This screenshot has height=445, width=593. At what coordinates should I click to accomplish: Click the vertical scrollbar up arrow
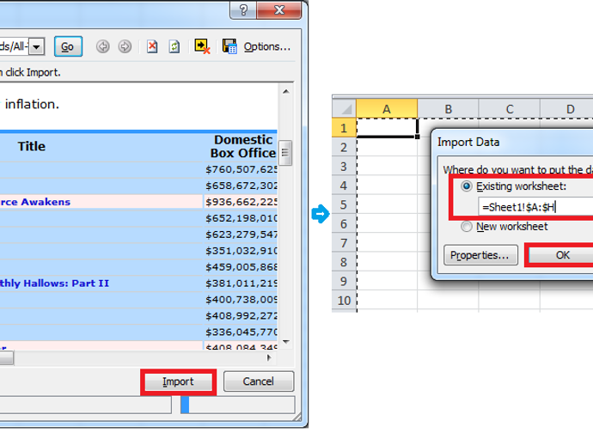(286, 91)
